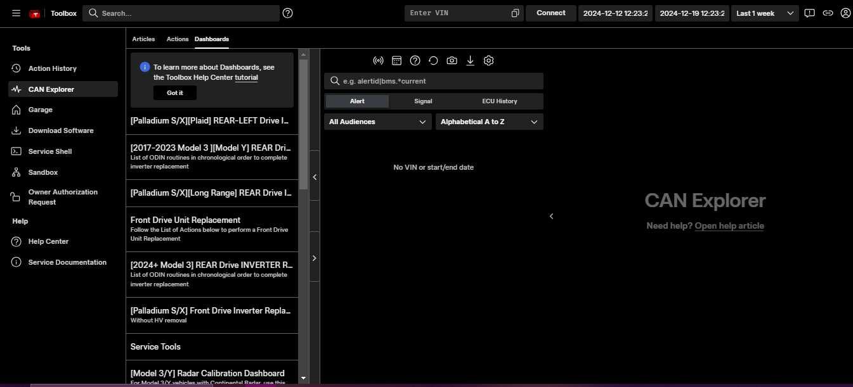Open the user account profile icon
The width and height of the screenshot is (853, 387).
[845, 13]
